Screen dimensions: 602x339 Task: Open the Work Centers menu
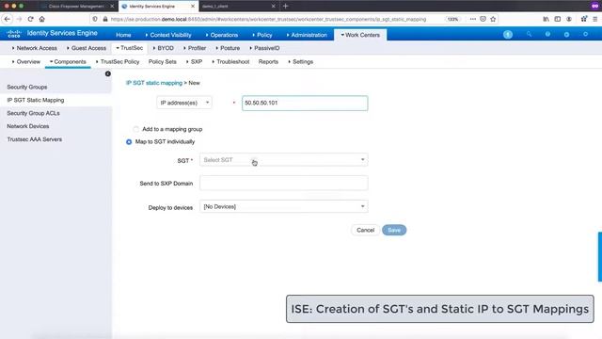(x=360, y=35)
